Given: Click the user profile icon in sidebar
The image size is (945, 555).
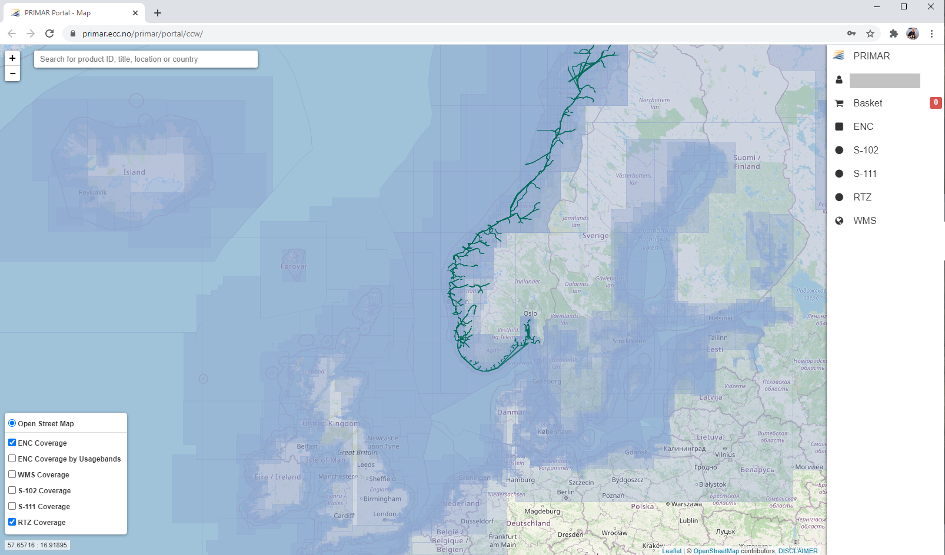Looking at the screenshot, I should [839, 80].
